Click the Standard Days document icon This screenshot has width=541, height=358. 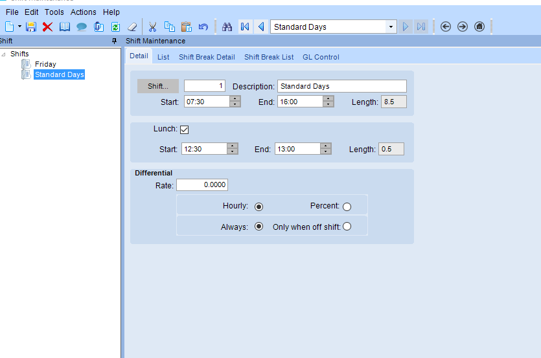[26, 74]
